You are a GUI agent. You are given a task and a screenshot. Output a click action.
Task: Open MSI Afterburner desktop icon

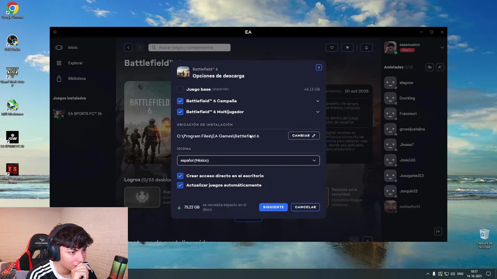coord(12,108)
